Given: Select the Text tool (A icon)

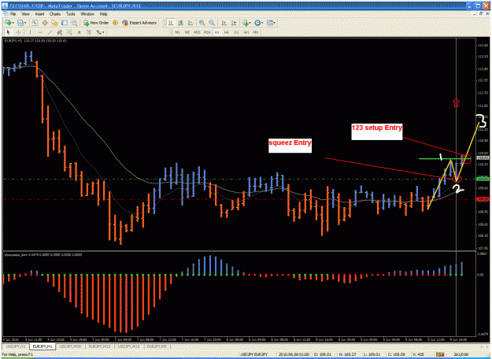Looking at the screenshot, I should coord(79,32).
